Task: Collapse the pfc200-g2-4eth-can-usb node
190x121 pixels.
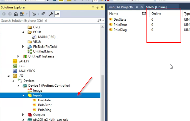Action: 23,120
